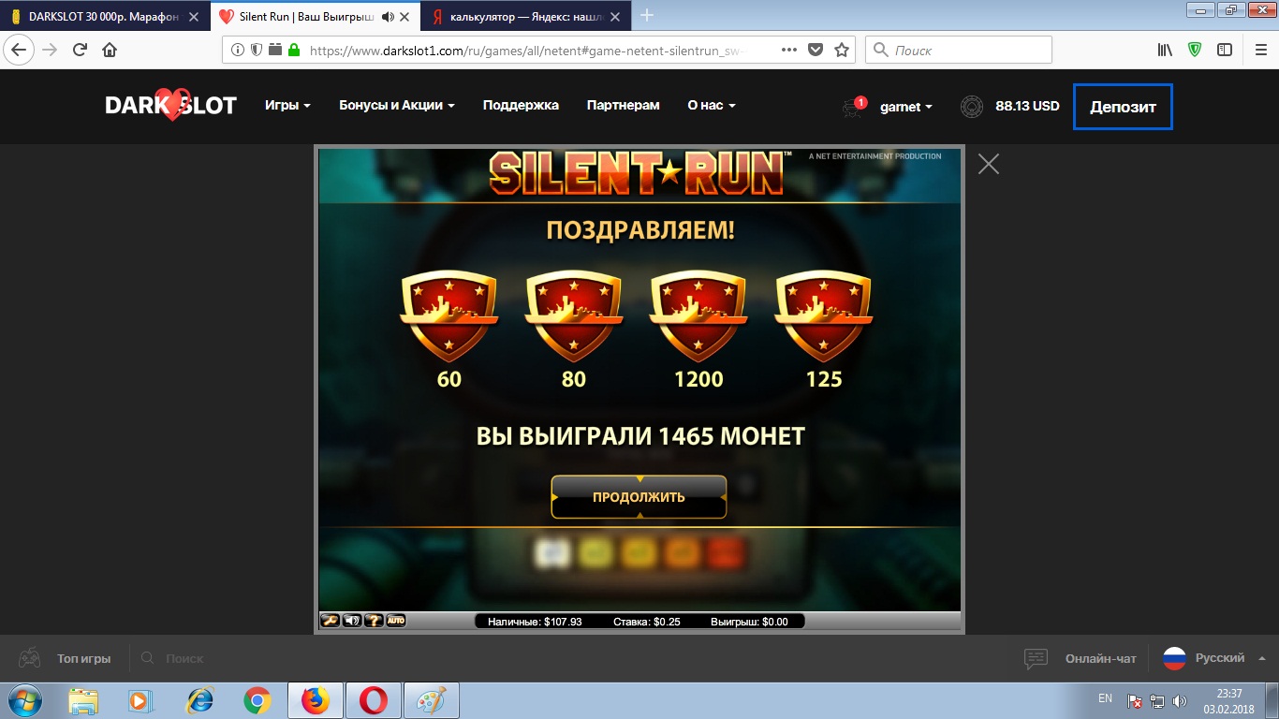
Task: Go to the Партнерам page
Action: pos(623,106)
